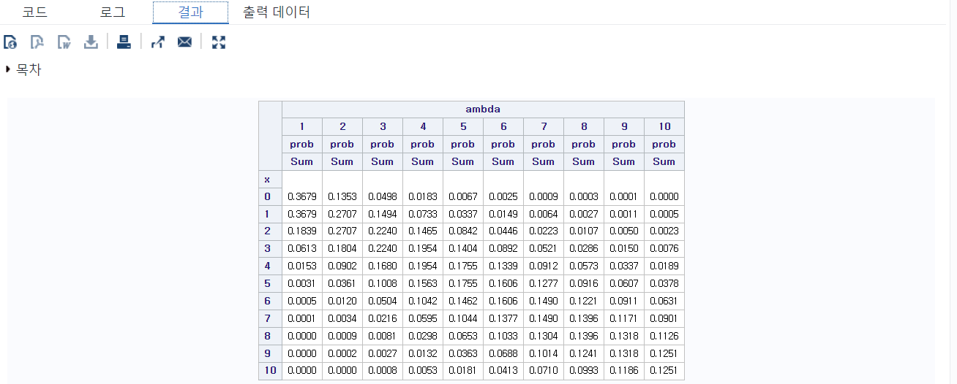This screenshot has height=384, width=957.
Task: Switch to the 코드 tab
Action: [x=35, y=12]
